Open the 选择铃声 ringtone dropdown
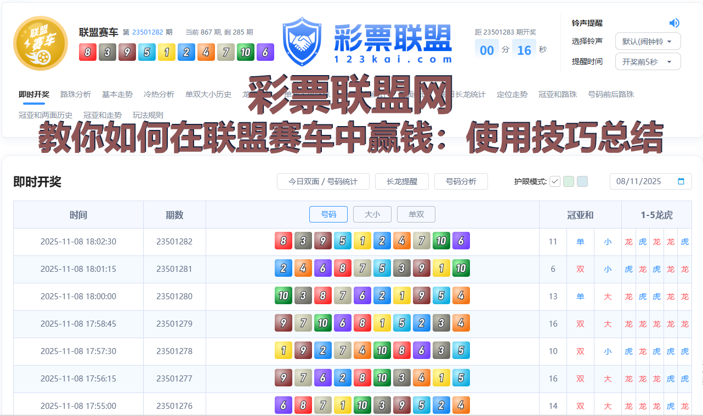Screen dimensions: 703x416 [x=648, y=41]
